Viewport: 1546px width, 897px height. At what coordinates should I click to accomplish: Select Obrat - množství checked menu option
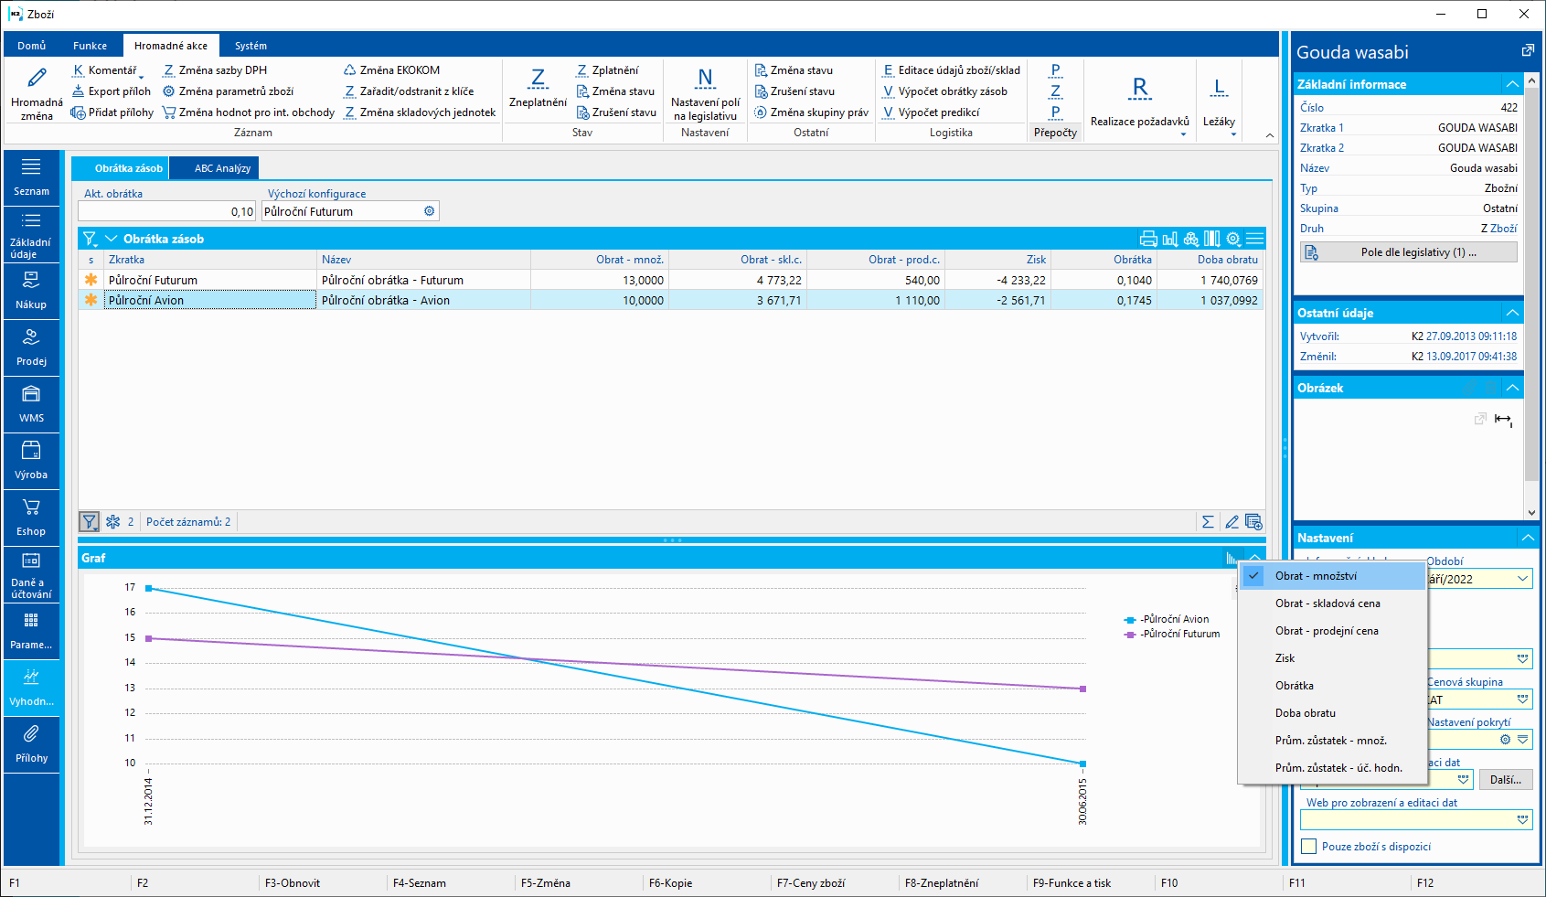coord(1316,576)
